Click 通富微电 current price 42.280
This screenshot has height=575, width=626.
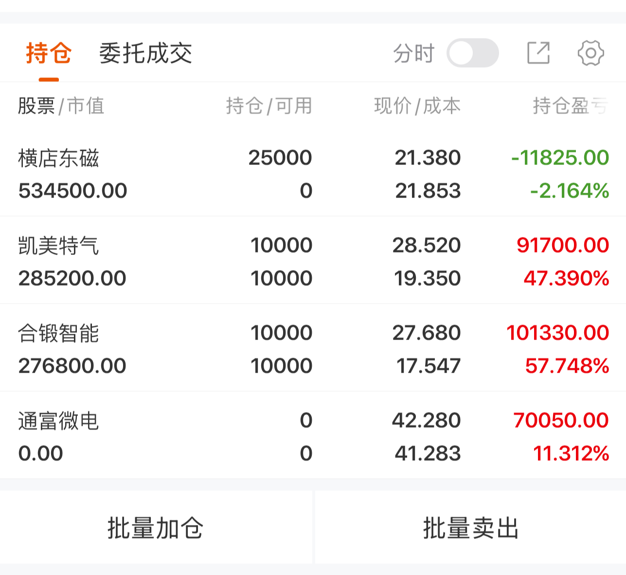(x=426, y=420)
